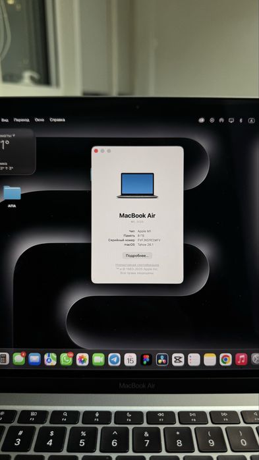Launch Maps from the Dock

51,359
